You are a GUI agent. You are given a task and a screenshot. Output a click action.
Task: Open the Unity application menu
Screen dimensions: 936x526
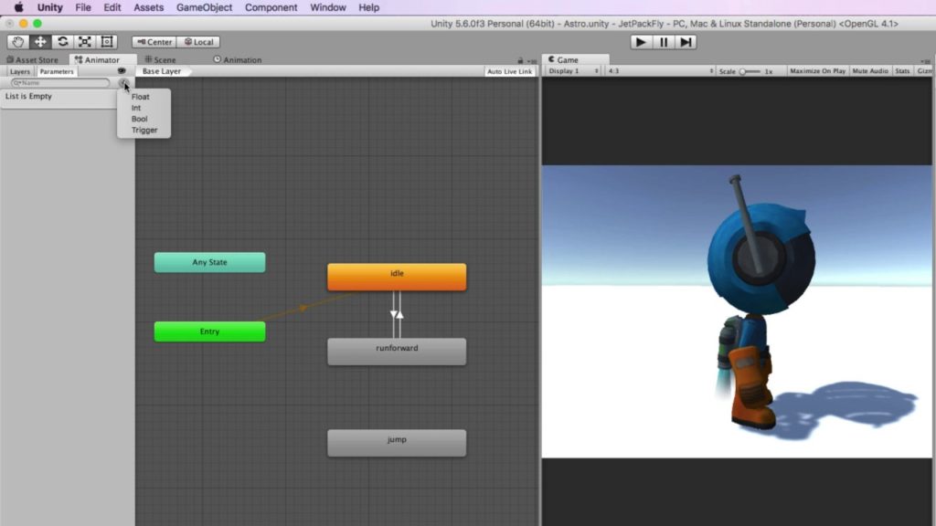click(x=49, y=7)
